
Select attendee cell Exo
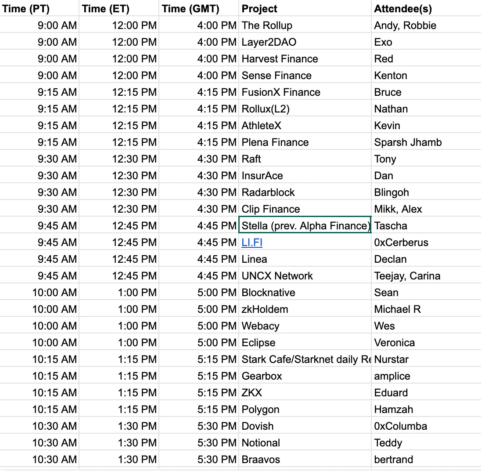427,42
